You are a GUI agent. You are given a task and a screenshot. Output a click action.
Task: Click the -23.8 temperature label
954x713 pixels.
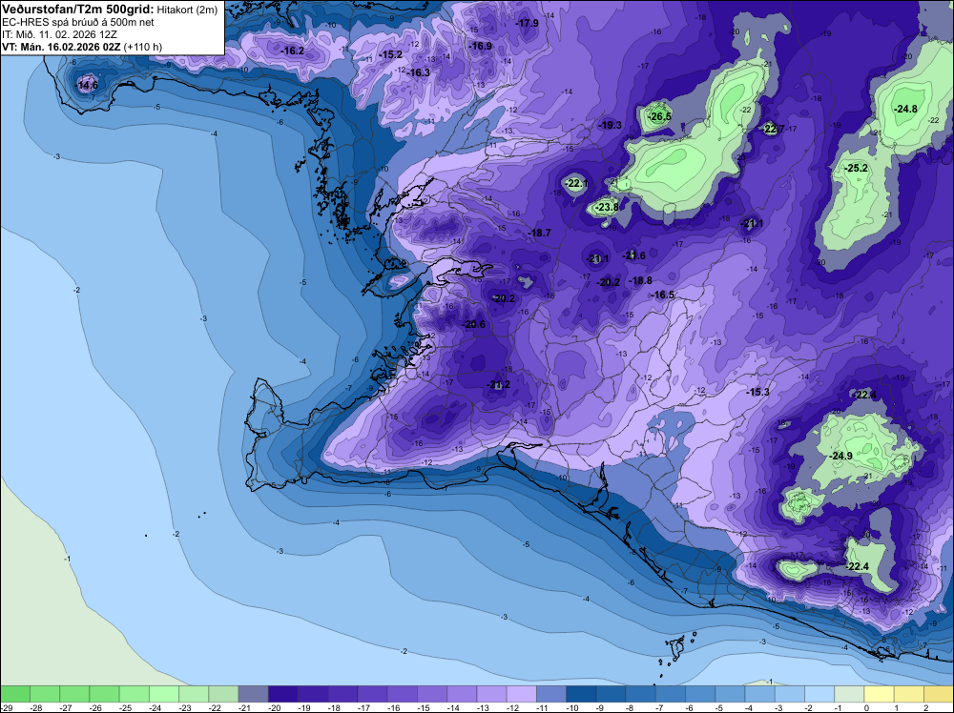(x=607, y=207)
